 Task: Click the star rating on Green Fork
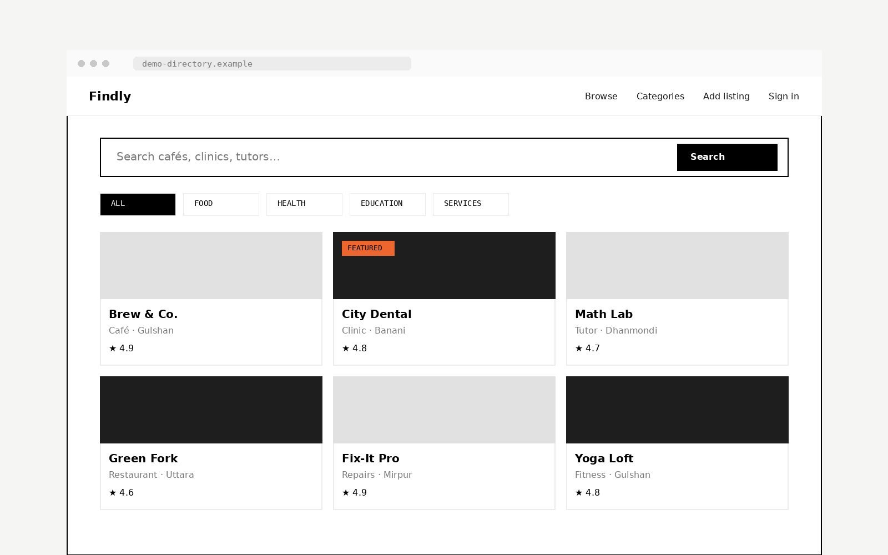coord(122,492)
